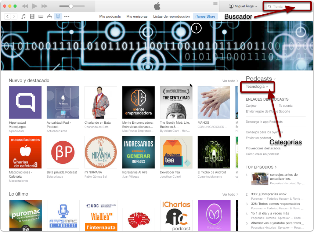The image size is (314, 232).
Task: Click the play button
Action: pyautogui.click(x=35, y=6)
